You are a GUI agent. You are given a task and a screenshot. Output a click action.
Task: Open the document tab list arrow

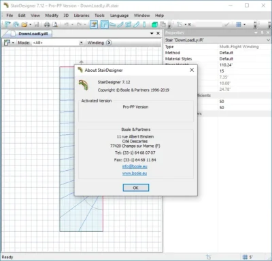tap(152, 33)
